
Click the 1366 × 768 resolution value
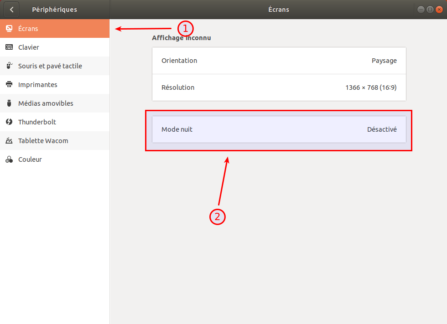(x=371, y=87)
